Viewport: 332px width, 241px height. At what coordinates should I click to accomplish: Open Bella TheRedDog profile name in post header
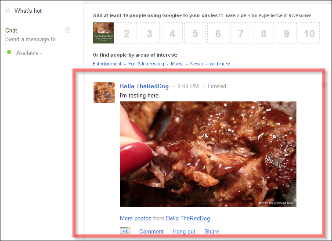(x=144, y=86)
